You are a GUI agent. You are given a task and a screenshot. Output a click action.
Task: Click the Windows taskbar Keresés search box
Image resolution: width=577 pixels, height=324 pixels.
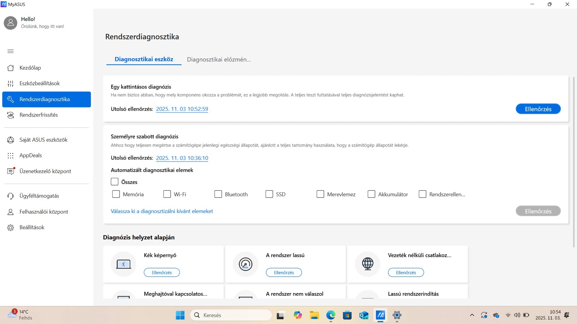pyautogui.click(x=231, y=315)
